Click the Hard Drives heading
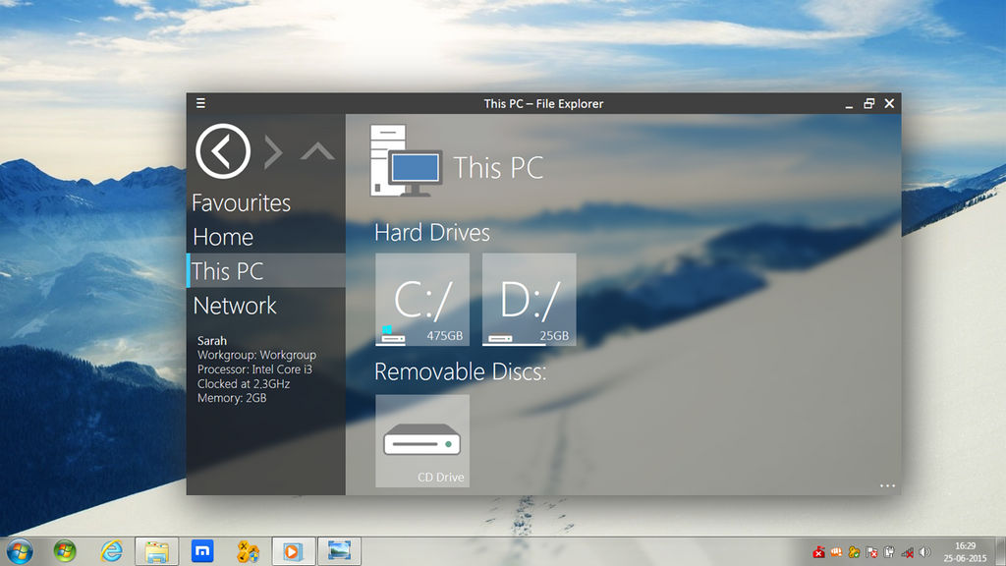 pos(432,232)
